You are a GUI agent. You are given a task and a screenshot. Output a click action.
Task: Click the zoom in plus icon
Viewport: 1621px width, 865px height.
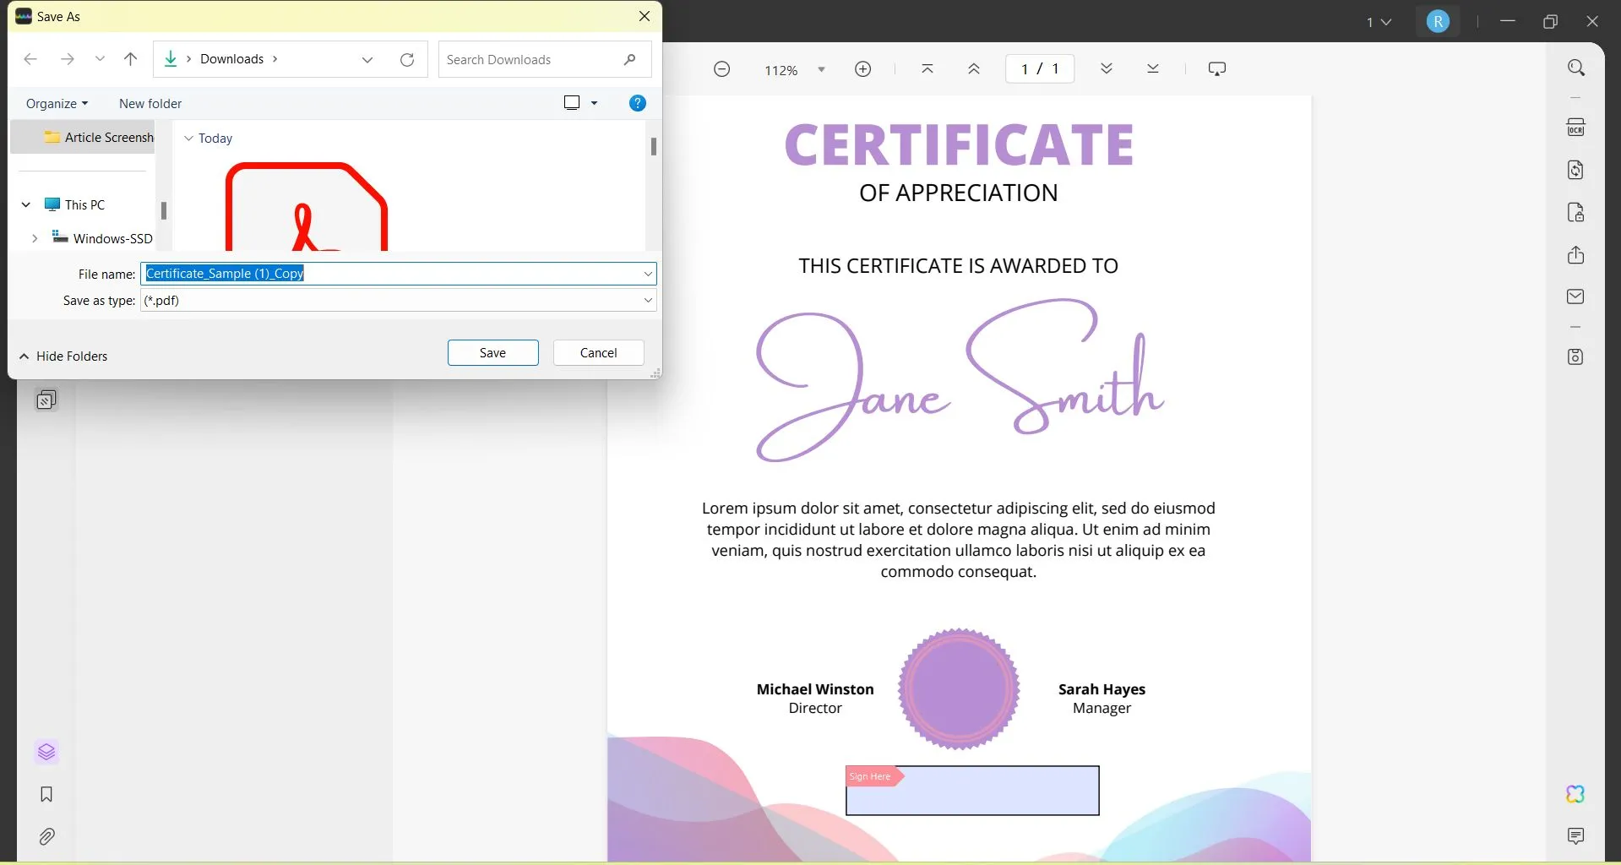(x=862, y=69)
